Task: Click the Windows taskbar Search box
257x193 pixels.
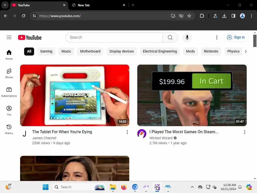Action: click(x=79, y=187)
